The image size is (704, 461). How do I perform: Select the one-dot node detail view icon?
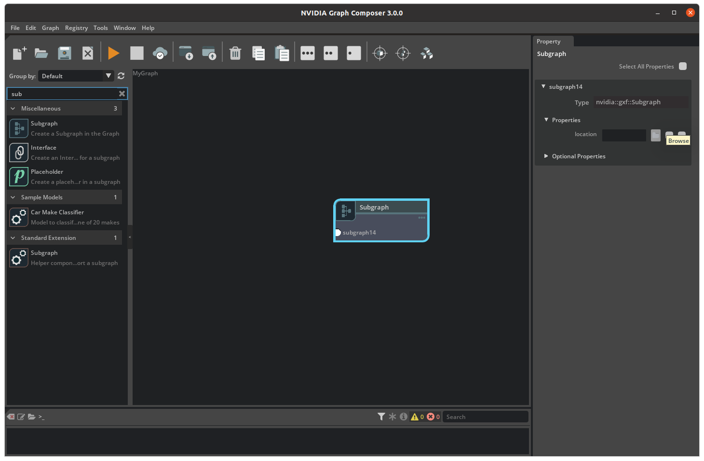(354, 53)
